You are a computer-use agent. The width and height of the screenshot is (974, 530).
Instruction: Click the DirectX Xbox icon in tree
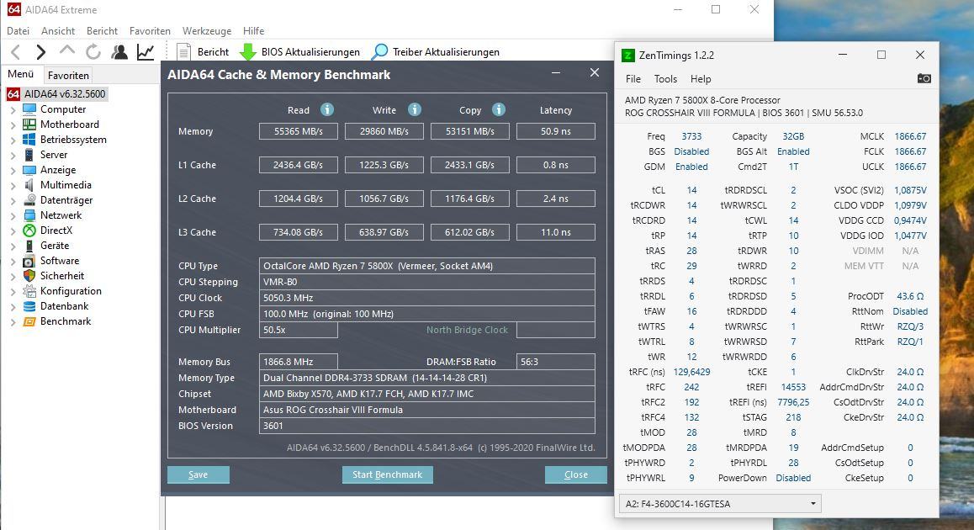(x=29, y=231)
